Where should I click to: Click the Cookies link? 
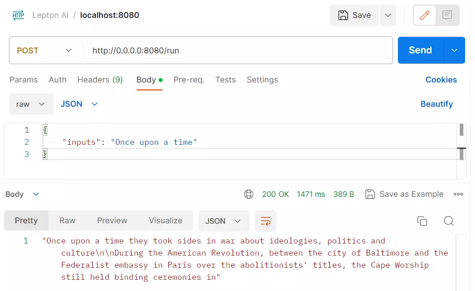coord(441,80)
